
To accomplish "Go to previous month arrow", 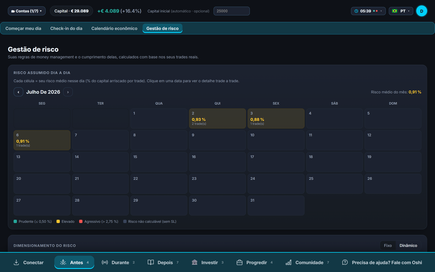I will tap(18, 92).
